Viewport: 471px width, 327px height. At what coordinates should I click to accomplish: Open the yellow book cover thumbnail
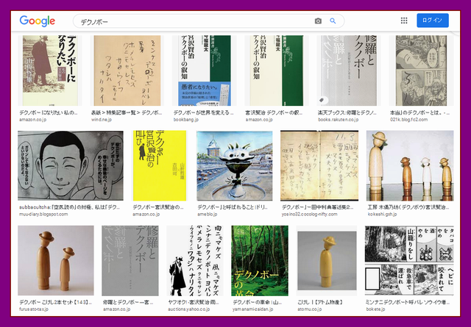tap(160, 165)
